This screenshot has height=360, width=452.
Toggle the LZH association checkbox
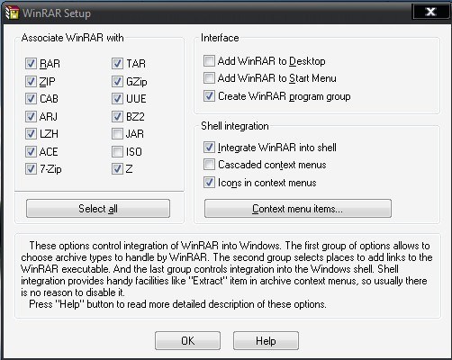click(x=31, y=134)
